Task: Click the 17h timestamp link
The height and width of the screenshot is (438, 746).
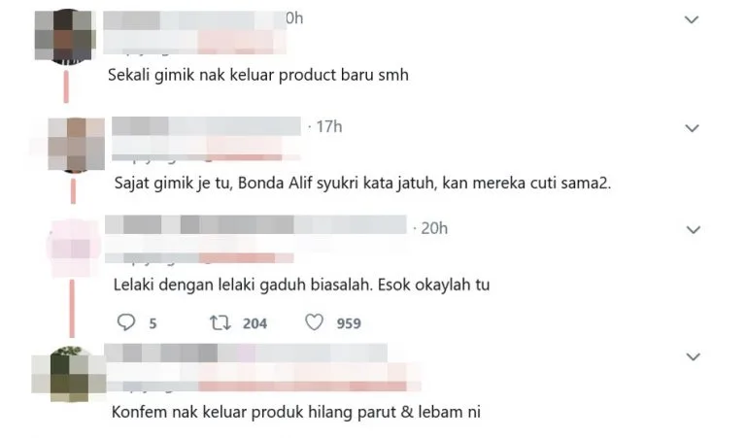Action: tap(328, 127)
